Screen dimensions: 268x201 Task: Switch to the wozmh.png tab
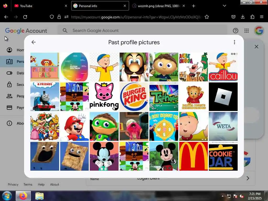point(158,6)
